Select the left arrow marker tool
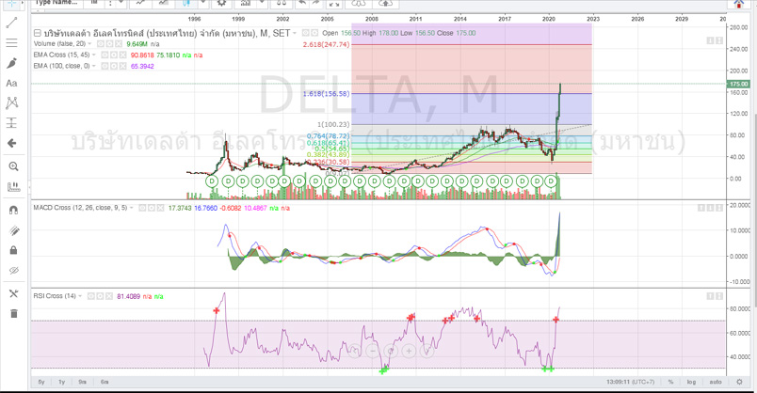Image resolution: width=757 pixels, height=393 pixels. pyautogui.click(x=12, y=143)
